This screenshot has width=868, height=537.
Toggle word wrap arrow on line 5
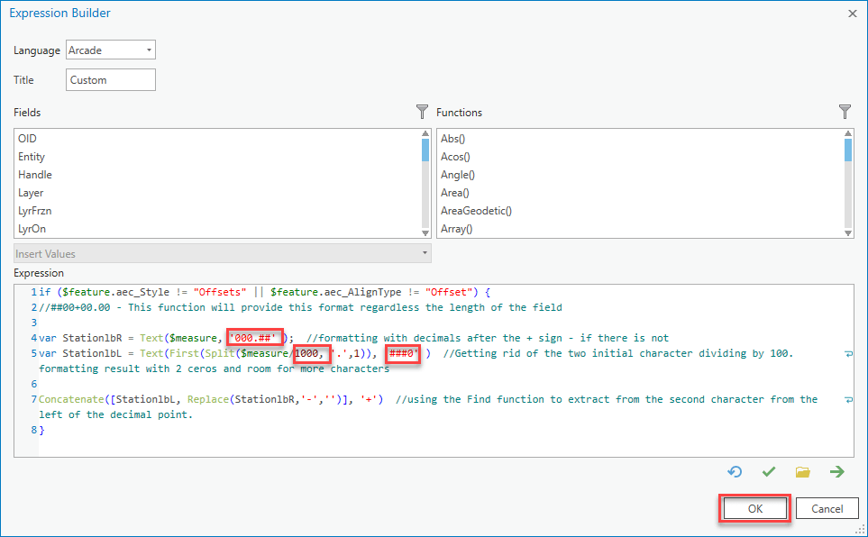pyautogui.click(x=847, y=354)
